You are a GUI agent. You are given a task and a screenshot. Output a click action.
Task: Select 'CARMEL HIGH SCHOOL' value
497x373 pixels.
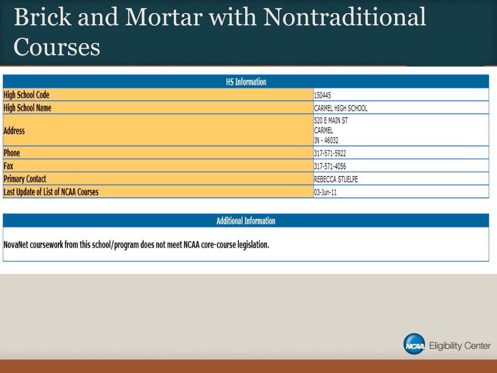pos(341,108)
